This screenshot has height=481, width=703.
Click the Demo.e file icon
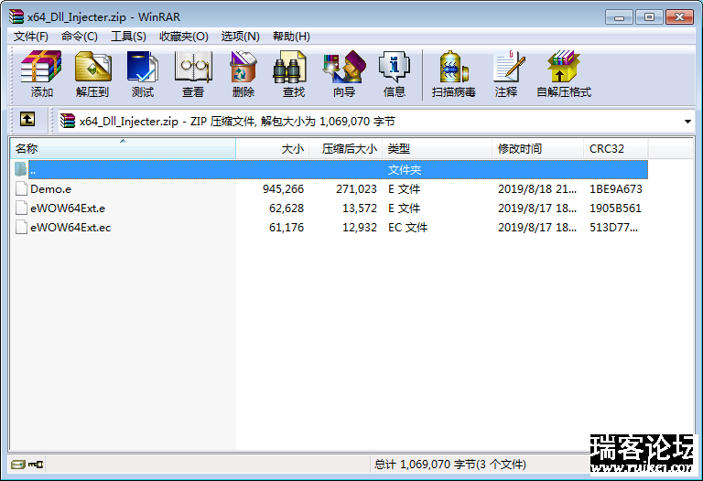(x=21, y=188)
